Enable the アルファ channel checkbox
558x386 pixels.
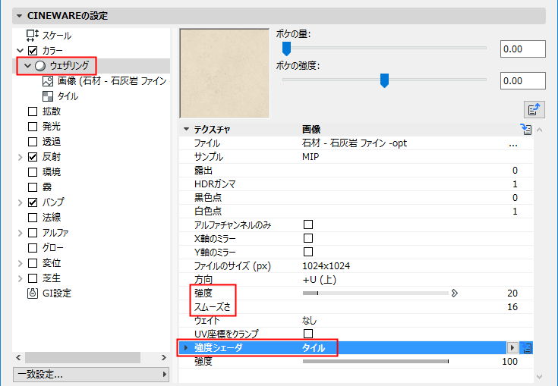click(x=33, y=233)
